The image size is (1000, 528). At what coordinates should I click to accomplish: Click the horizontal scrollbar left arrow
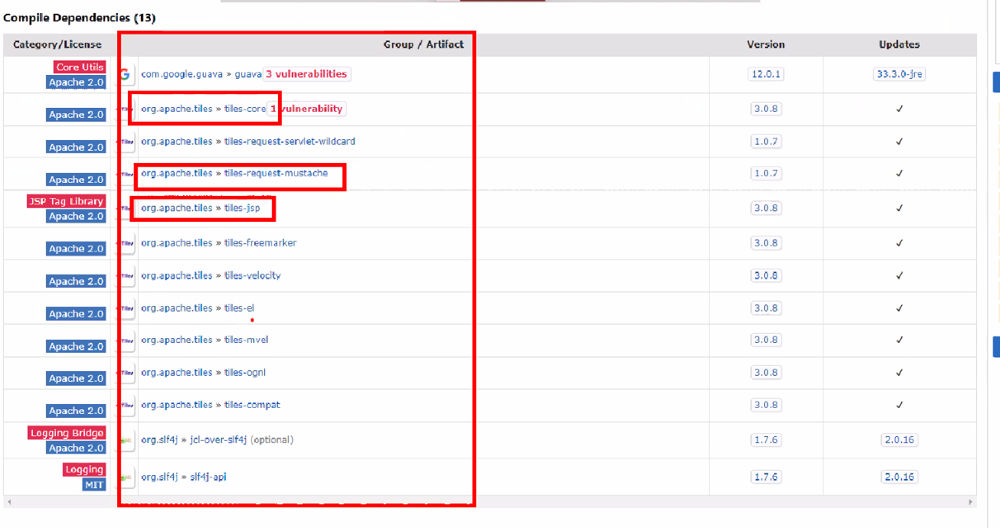[x=8, y=502]
